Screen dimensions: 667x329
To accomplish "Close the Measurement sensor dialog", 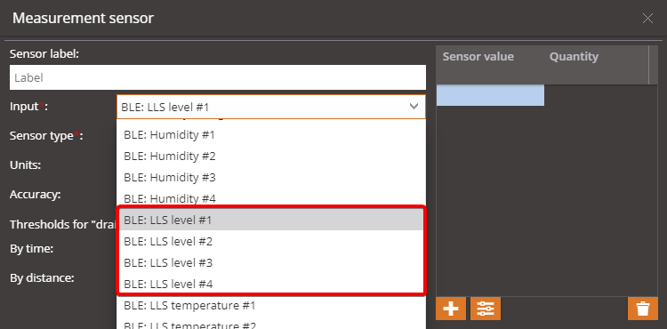I will (x=647, y=19).
